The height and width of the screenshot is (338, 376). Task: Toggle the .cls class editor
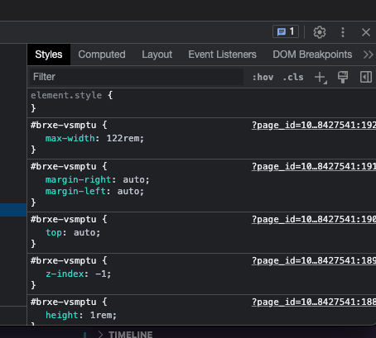click(x=293, y=77)
